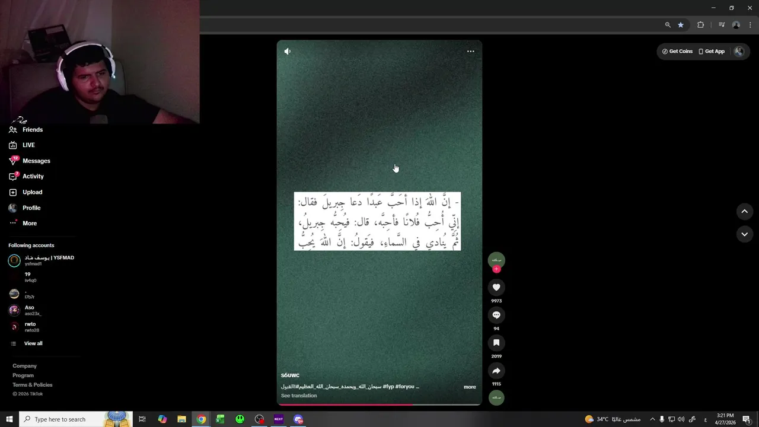Image resolution: width=759 pixels, height=427 pixels.
Task: Open Profile in the sidebar
Action: [24, 208]
